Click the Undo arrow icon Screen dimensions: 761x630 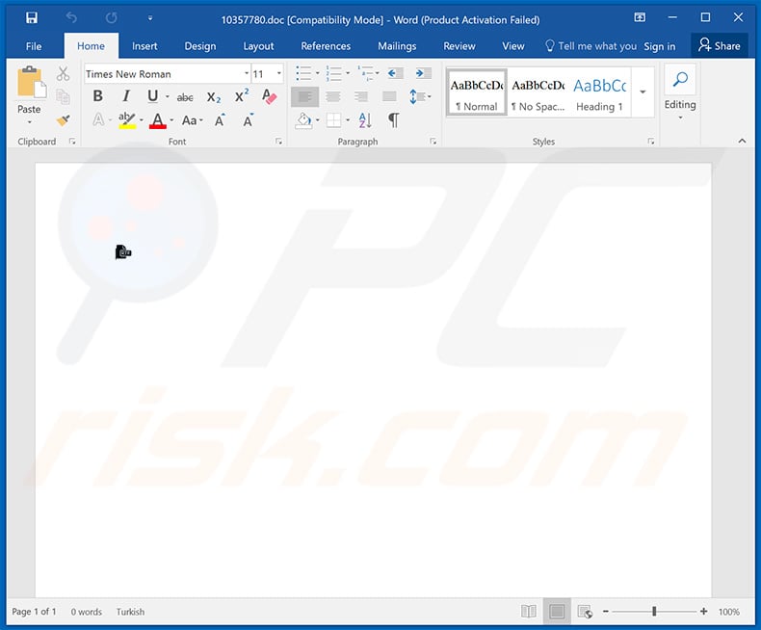coord(71,18)
